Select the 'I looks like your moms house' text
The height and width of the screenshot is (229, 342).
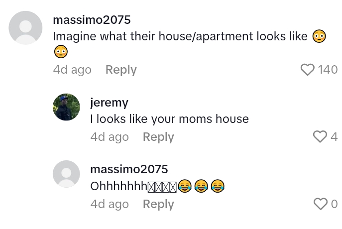169,119
